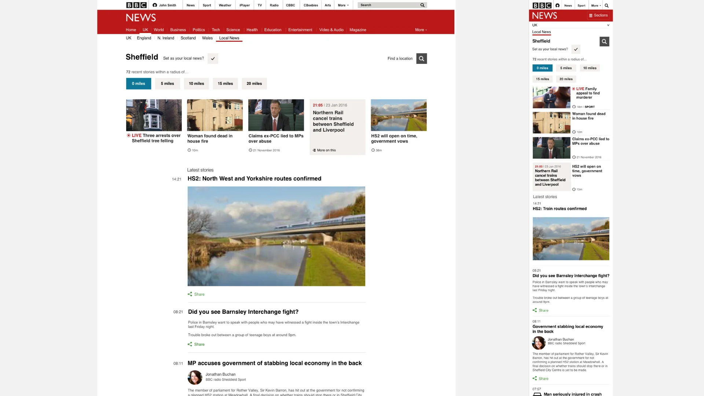This screenshot has height=396, width=704.
Task: Click the Jonathan Buchan avatar in mobile view
Action: click(539, 343)
